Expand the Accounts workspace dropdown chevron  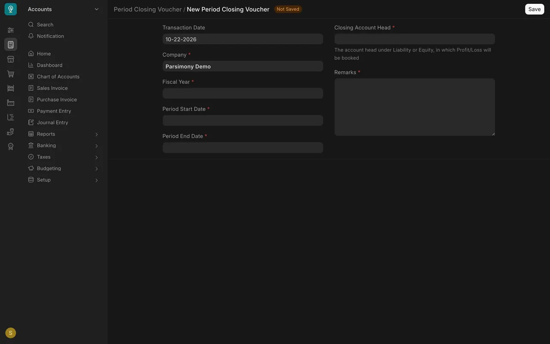97,9
